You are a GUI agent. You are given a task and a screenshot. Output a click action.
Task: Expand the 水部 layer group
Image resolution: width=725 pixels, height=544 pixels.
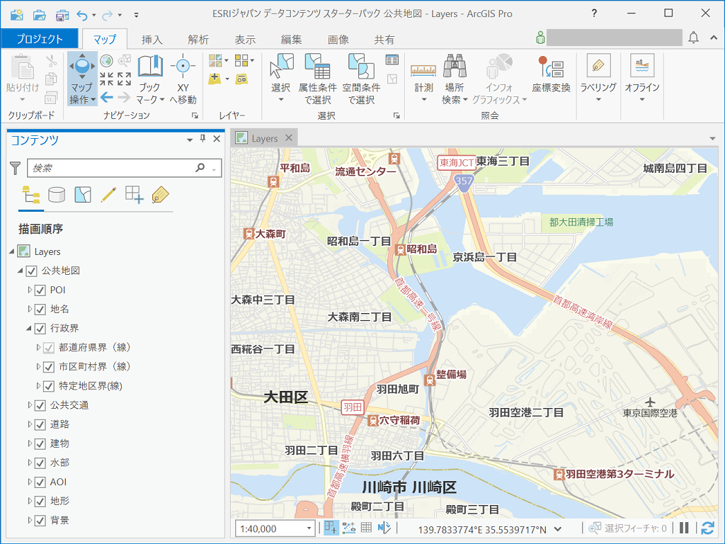30,463
